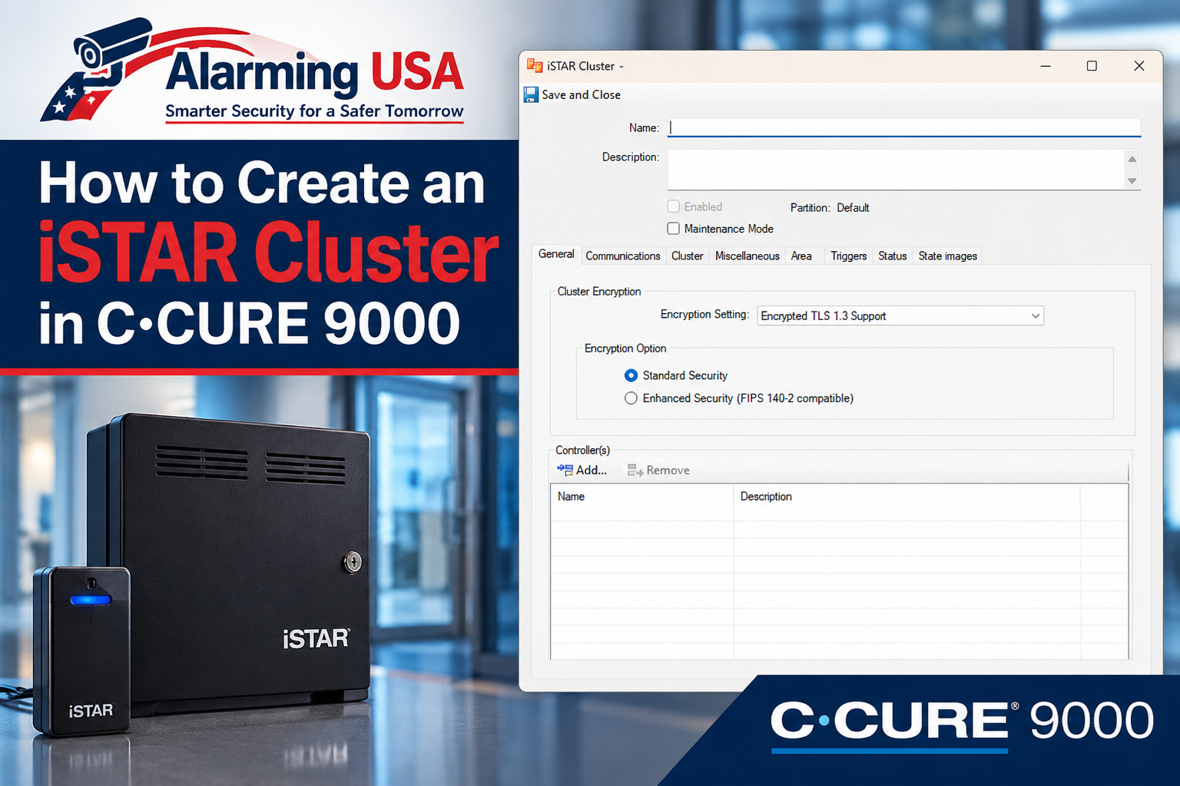1180x786 pixels.
Task: Toggle the Enabled checkbox
Action: tap(674, 206)
